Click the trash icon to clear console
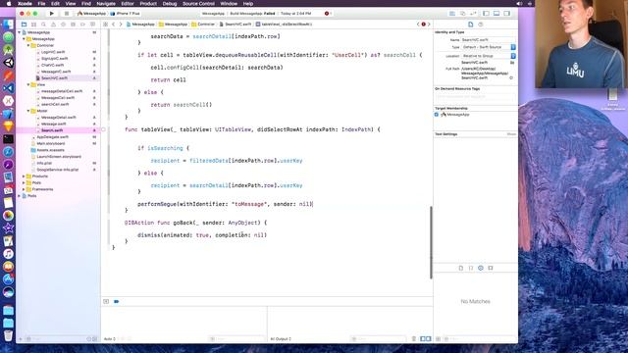This screenshot has height=353, width=628. coord(414,339)
